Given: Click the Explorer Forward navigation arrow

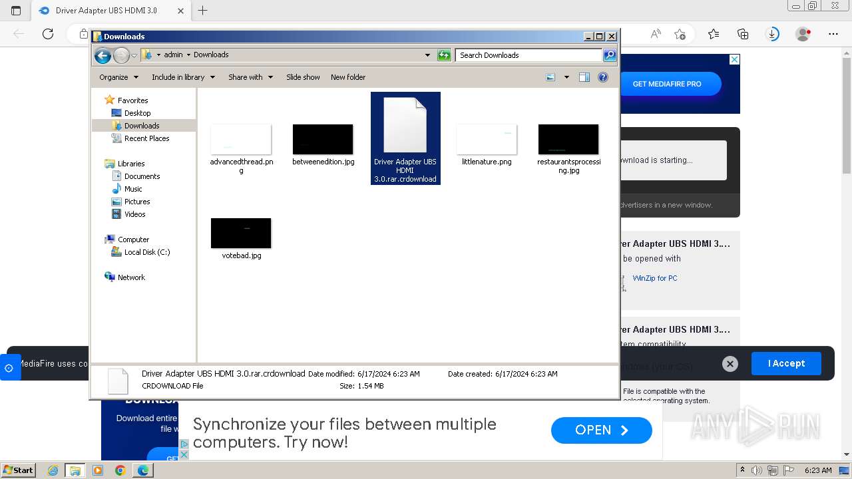Looking at the screenshot, I should click(x=121, y=55).
